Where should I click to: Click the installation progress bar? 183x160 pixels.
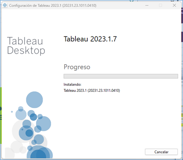[x=121, y=76]
